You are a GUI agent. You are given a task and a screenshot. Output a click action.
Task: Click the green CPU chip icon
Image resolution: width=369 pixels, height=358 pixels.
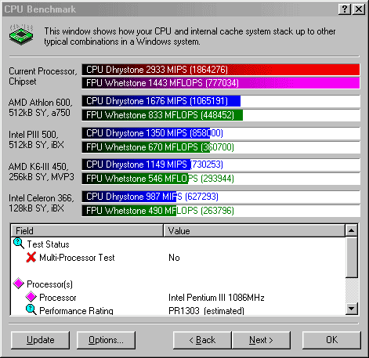point(21,34)
